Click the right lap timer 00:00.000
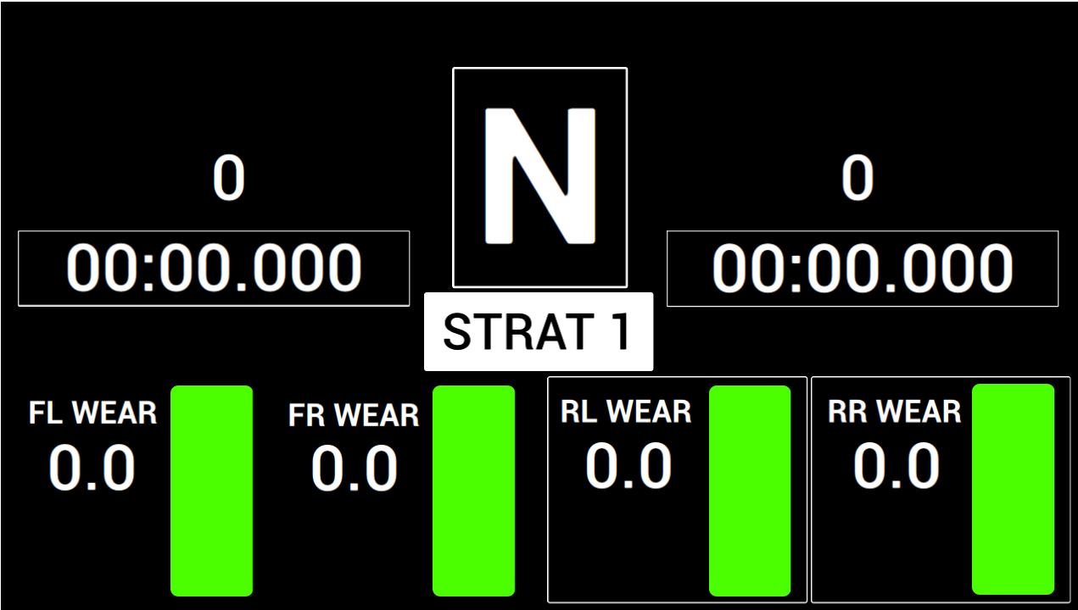The image size is (1078, 610). pos(863,269)
